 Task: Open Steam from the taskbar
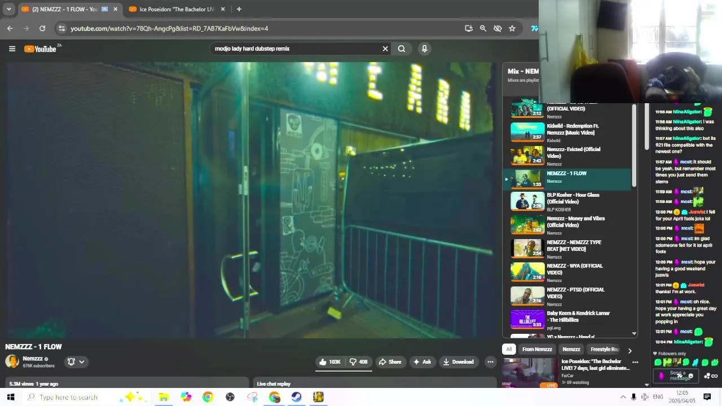pos(297,397)
